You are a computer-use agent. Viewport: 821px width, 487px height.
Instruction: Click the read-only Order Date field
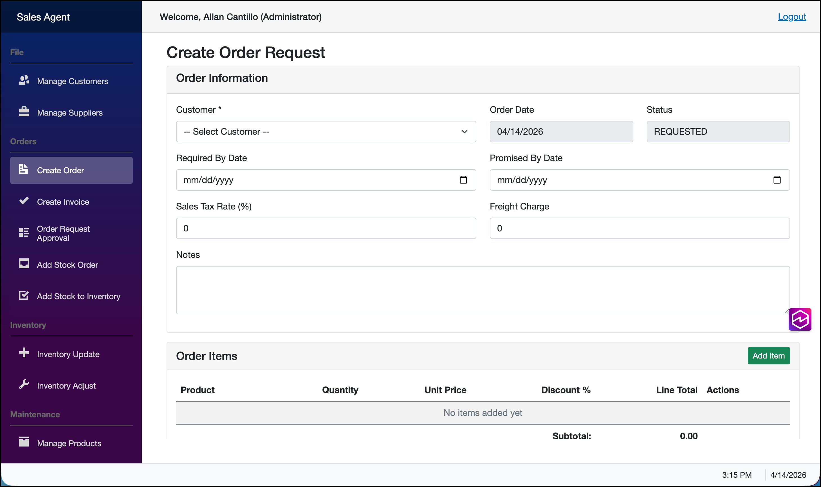(x=561, y=131)
